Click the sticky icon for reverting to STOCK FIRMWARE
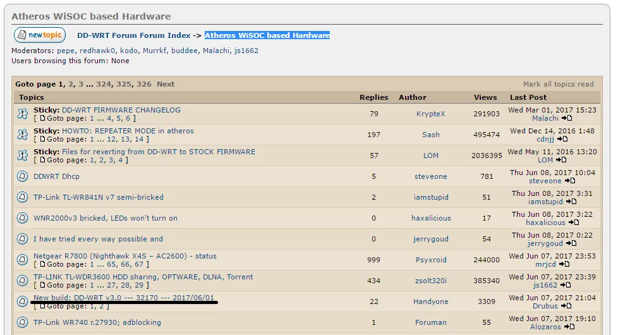Viewport: 618px width, 335px height. tap(23, 155)
